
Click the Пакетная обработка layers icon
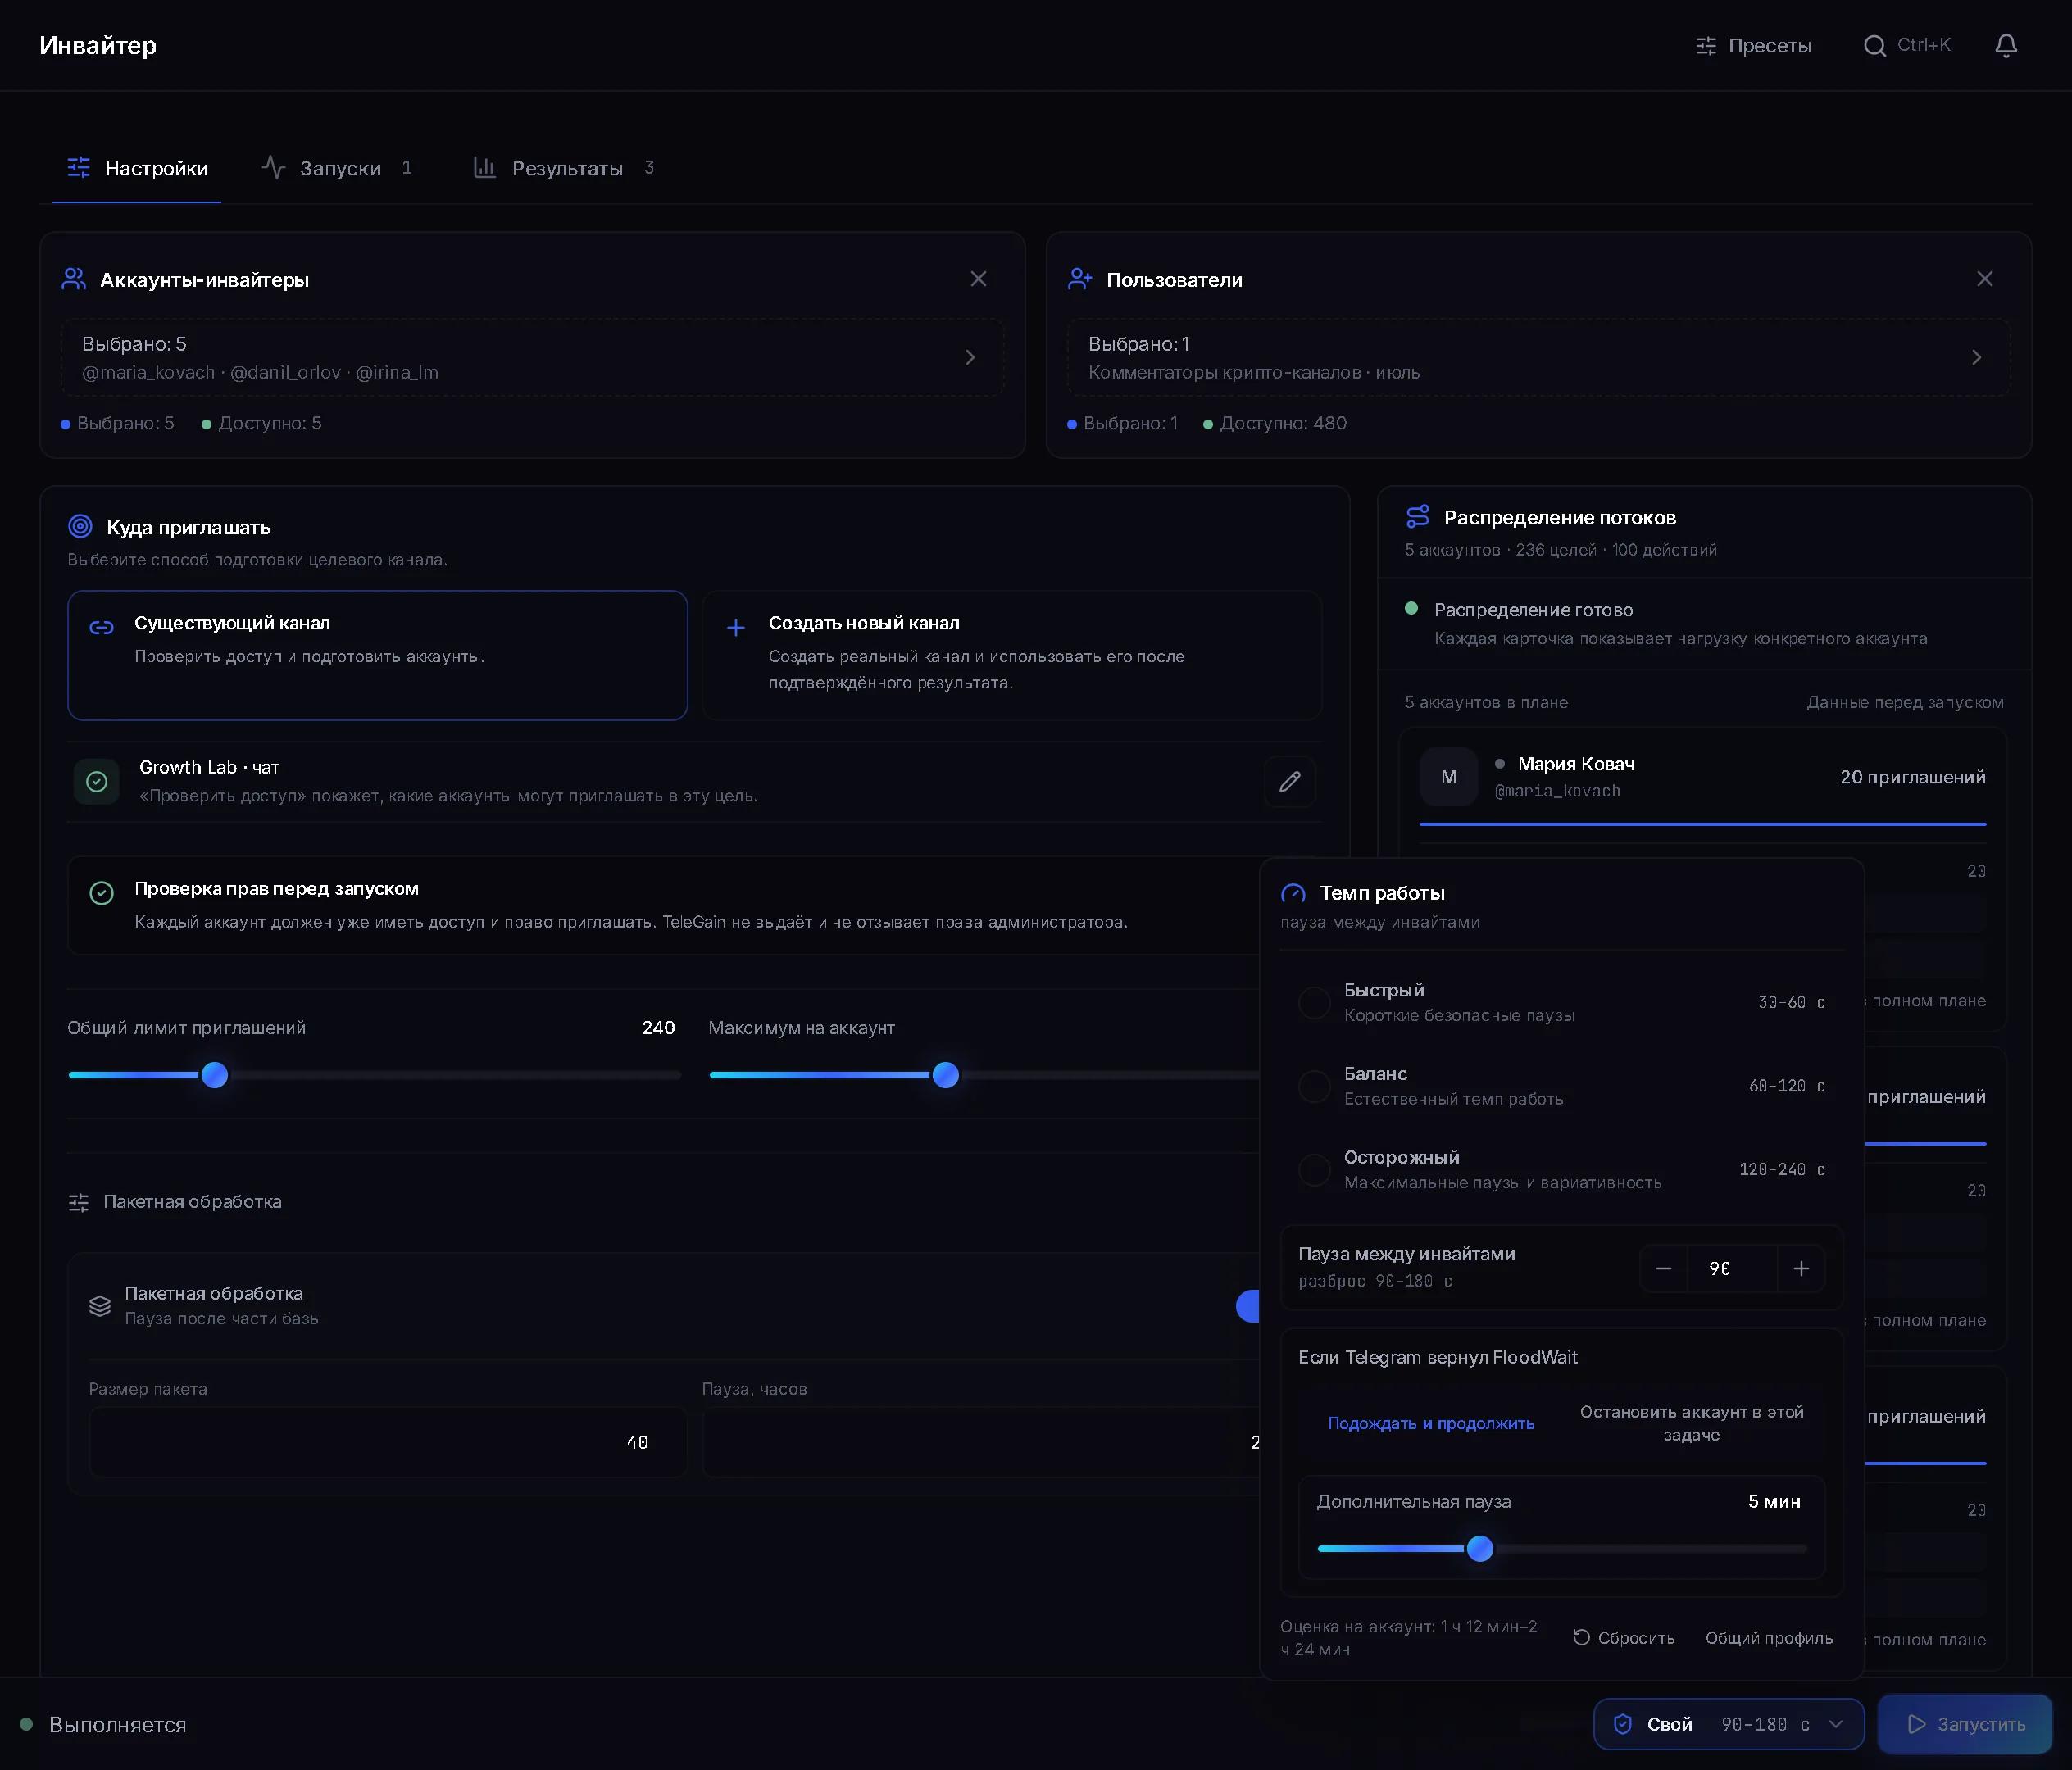click(100, 1306)
